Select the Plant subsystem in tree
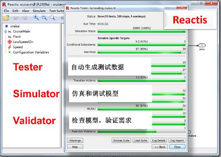Screen dimensions: 221x157 click(17, 37)
